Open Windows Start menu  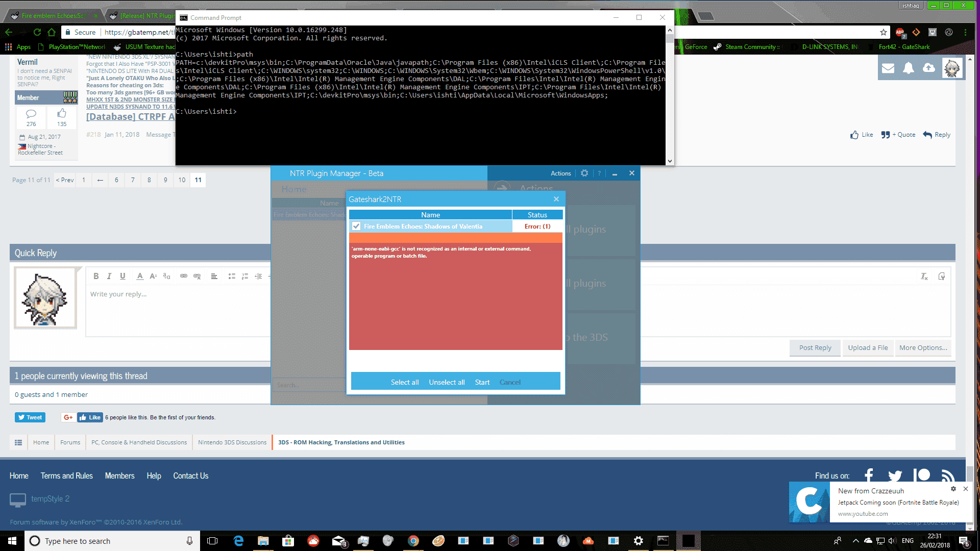[x=12, y=541]
